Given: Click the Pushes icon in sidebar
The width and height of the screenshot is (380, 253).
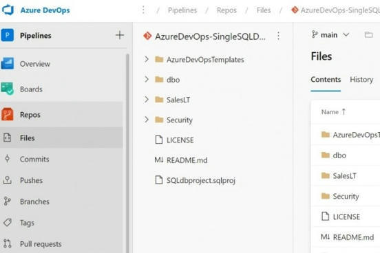Looking at the screenshot, I should [8, 180].
